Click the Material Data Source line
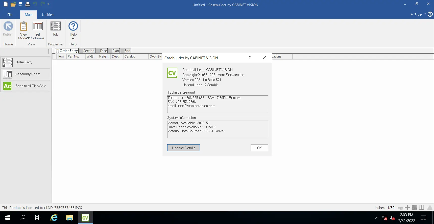The width and height of the screenshot is (434, 224). point(196,131)
